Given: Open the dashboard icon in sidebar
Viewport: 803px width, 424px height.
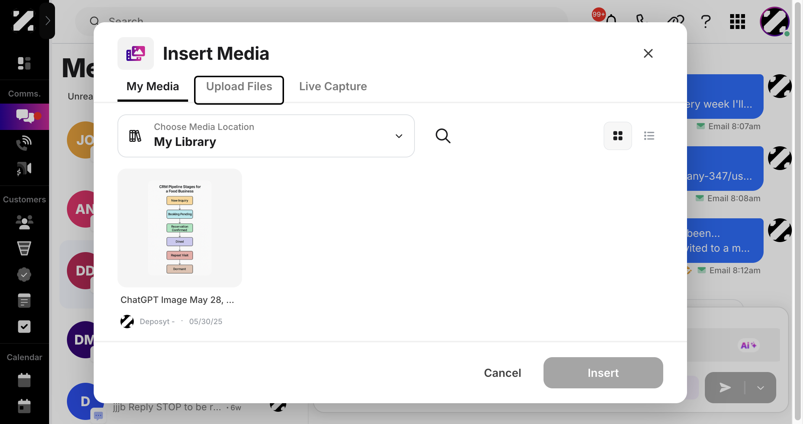Looking at the screenshot, I should [24, 63].
